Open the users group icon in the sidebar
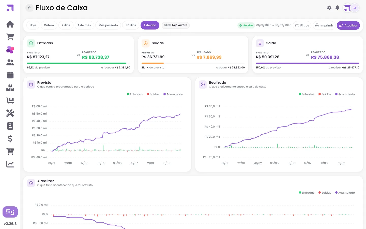This screenshot has width=366, height=229. (10, 62)
